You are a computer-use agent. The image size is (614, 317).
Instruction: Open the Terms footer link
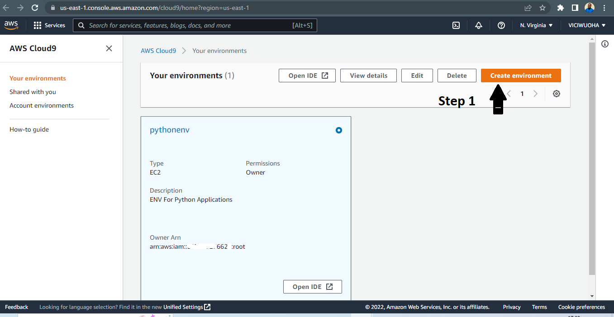539,307
